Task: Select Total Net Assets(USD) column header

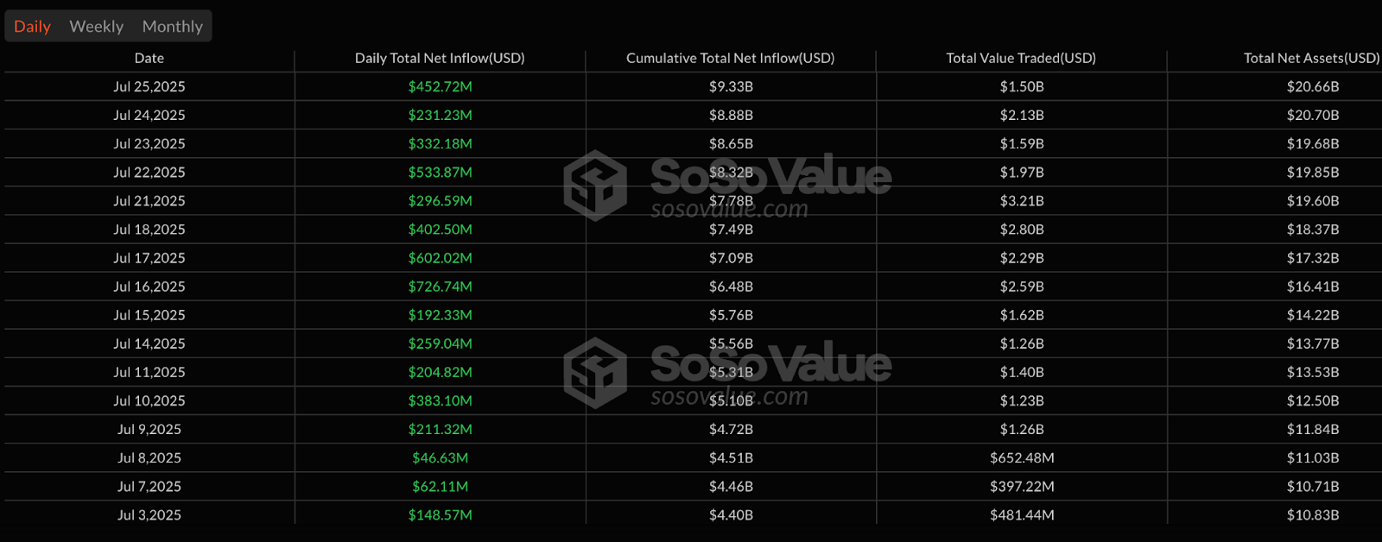Action: [x=1311, y=58]
